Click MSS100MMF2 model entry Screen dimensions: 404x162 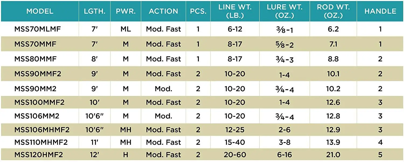pos(39,102)
